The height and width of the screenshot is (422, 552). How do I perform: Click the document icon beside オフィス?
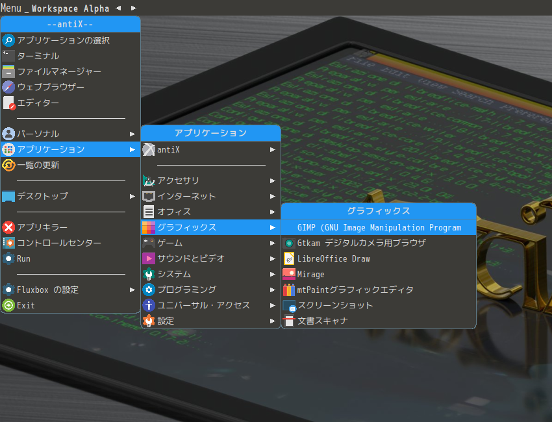tap(149, 212)
